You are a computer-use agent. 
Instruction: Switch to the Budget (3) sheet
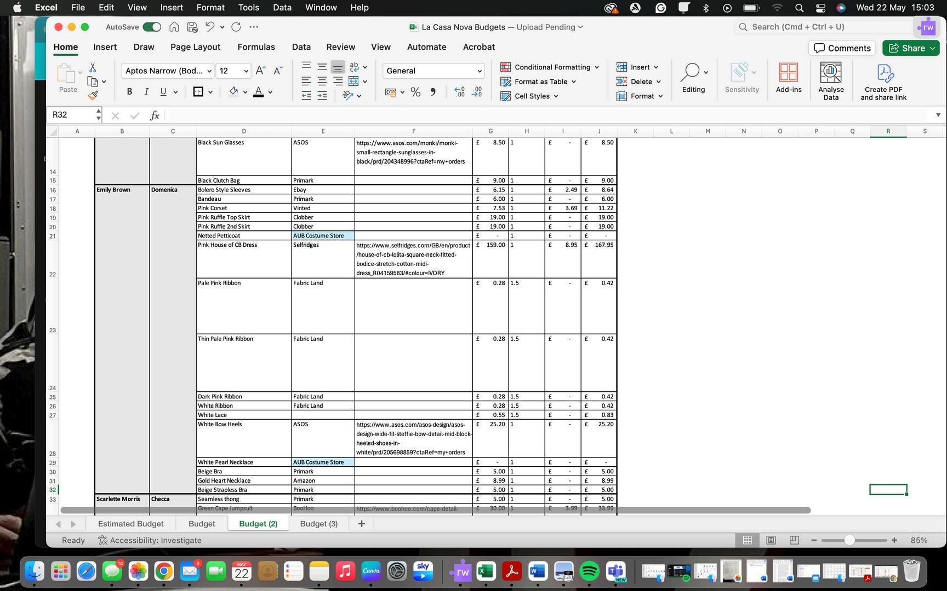pos(319,524)
